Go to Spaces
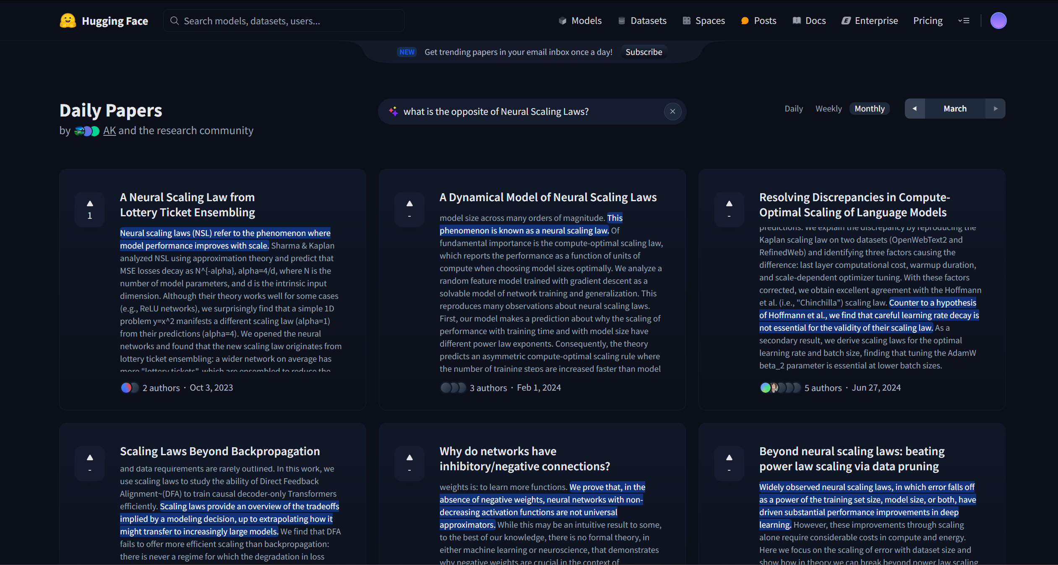 point(704,21)
